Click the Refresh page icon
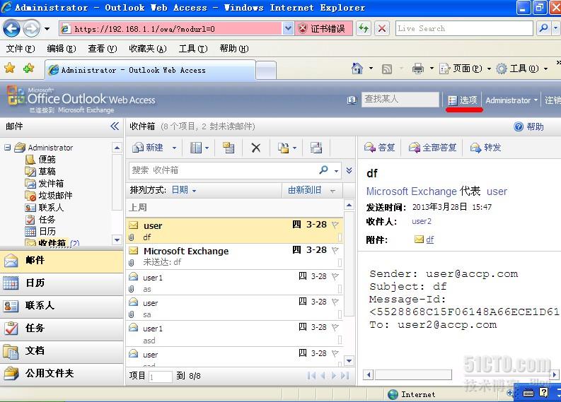This screenshot has width=561, height=402. point(364,28)
